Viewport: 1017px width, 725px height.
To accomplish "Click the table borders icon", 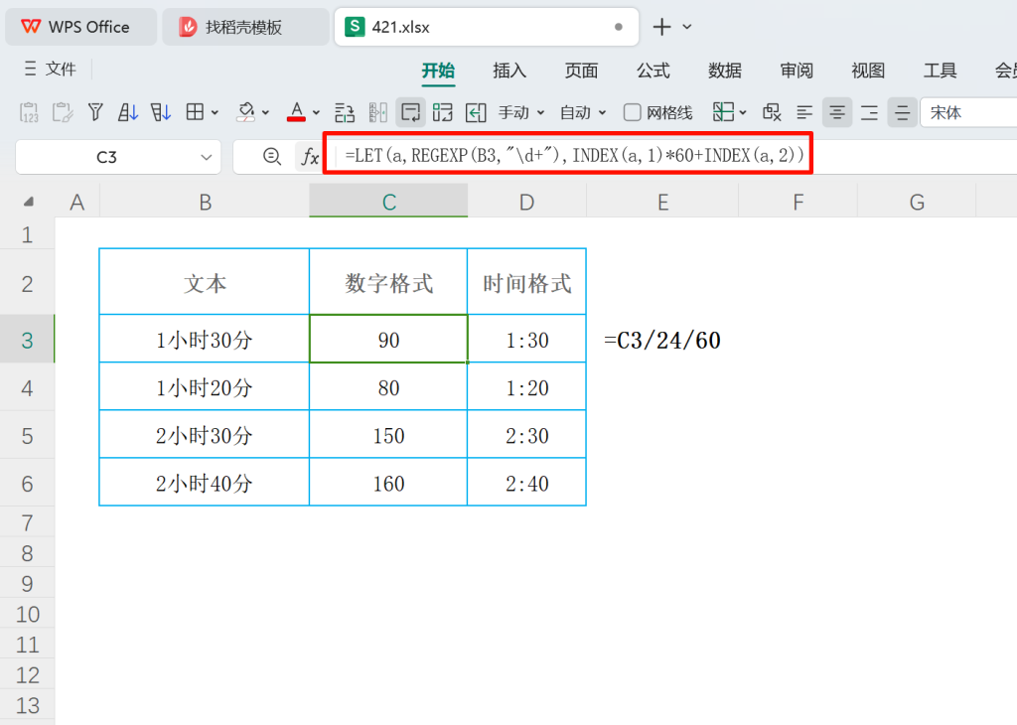I will 195,112.
